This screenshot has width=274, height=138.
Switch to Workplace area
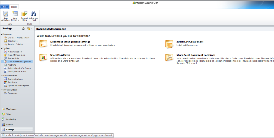(17, 109)
